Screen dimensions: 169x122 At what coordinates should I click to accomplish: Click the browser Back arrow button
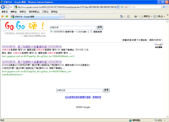tap(3, 7)
